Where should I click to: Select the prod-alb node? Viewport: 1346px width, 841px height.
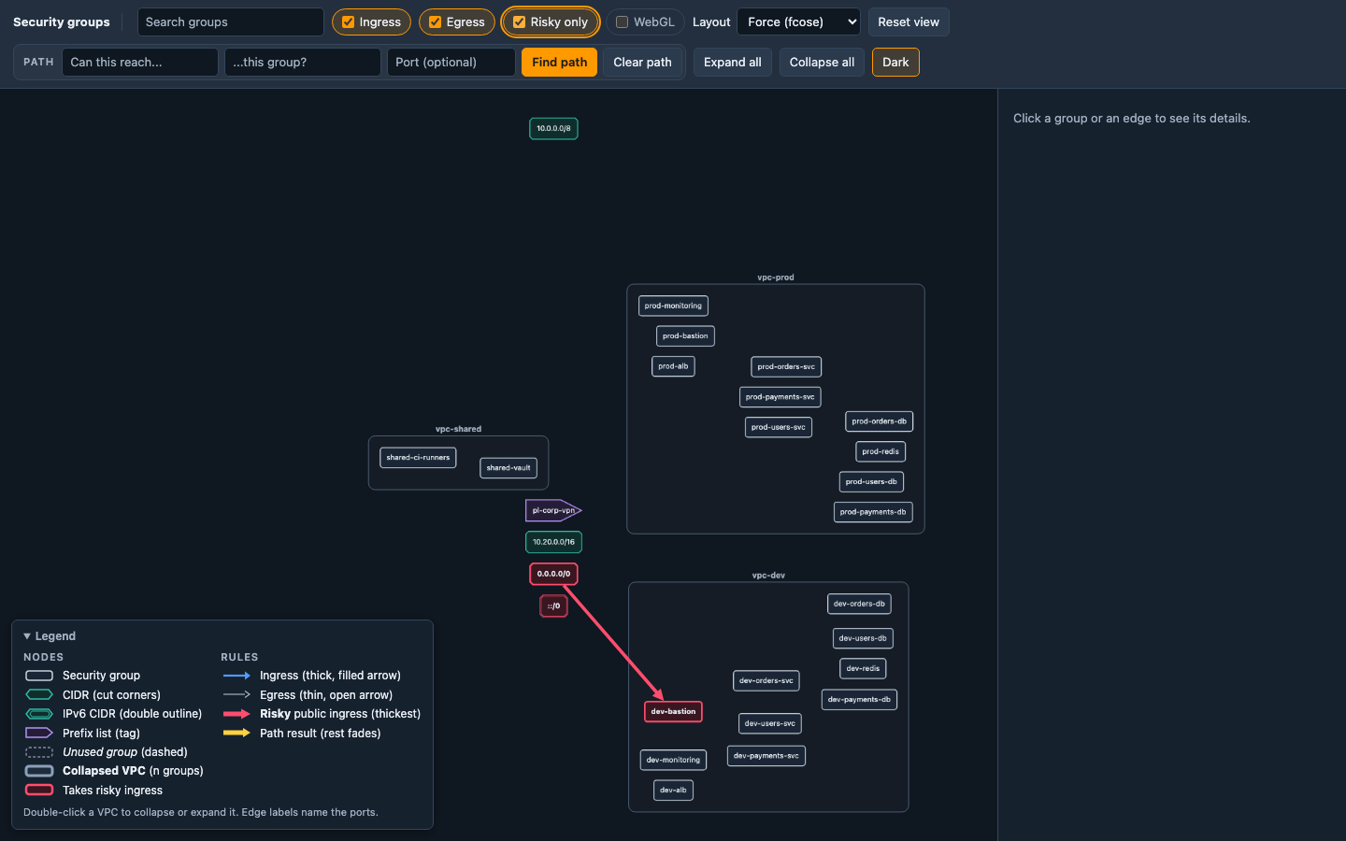click(673, 366)
